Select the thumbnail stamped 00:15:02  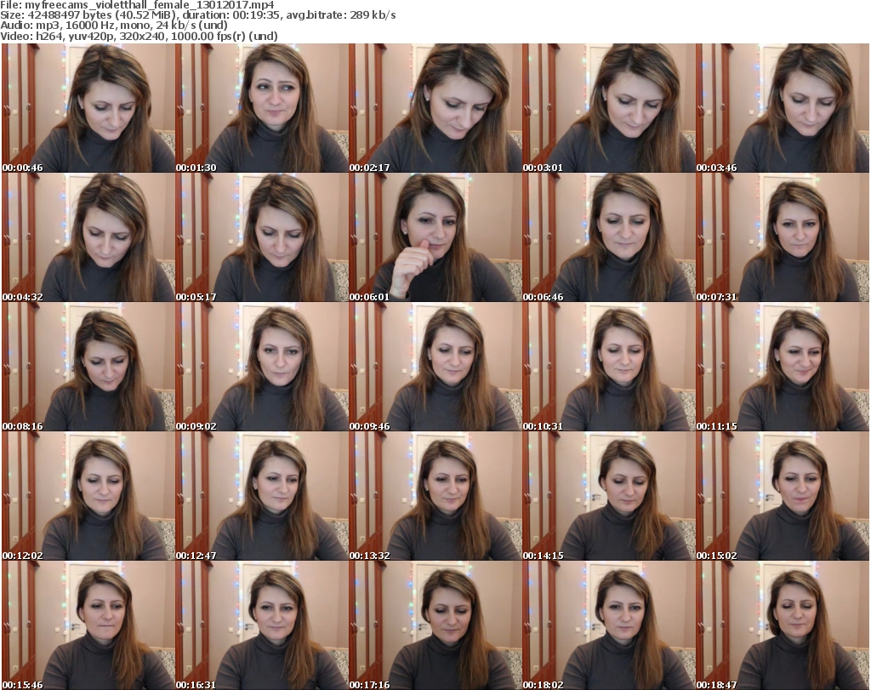click(783, 497)
